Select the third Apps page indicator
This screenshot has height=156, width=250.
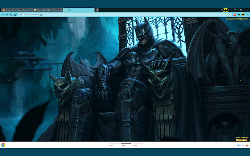138,145
